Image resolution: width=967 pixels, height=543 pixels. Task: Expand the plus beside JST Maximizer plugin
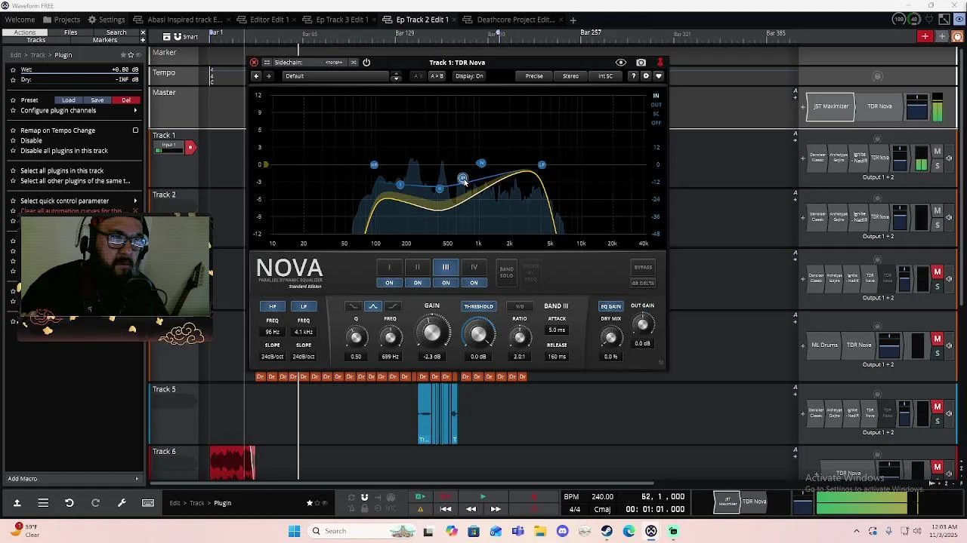point(802,106)
